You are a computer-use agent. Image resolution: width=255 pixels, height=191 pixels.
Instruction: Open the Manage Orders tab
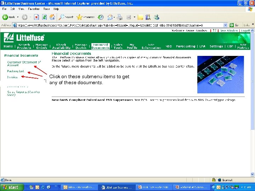point(42,46)
